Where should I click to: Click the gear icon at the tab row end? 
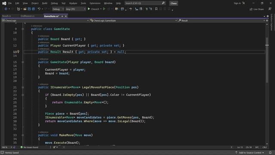(x=268, y=16)
